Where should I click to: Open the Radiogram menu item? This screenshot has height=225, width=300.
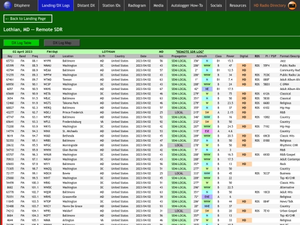point(137,6)
